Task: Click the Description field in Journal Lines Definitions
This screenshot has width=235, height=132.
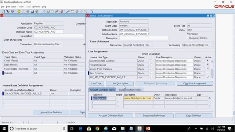Action: point(144,38)
